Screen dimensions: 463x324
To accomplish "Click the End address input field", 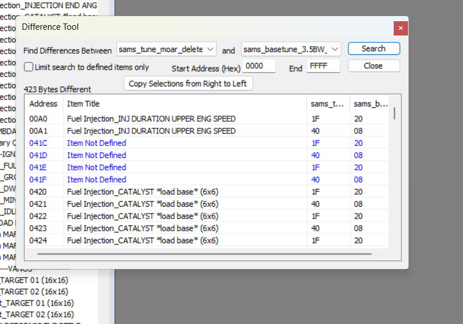I will tap(323, 66).
